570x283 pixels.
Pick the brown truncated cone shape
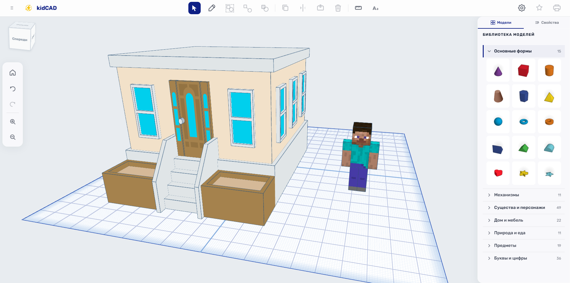498,96
